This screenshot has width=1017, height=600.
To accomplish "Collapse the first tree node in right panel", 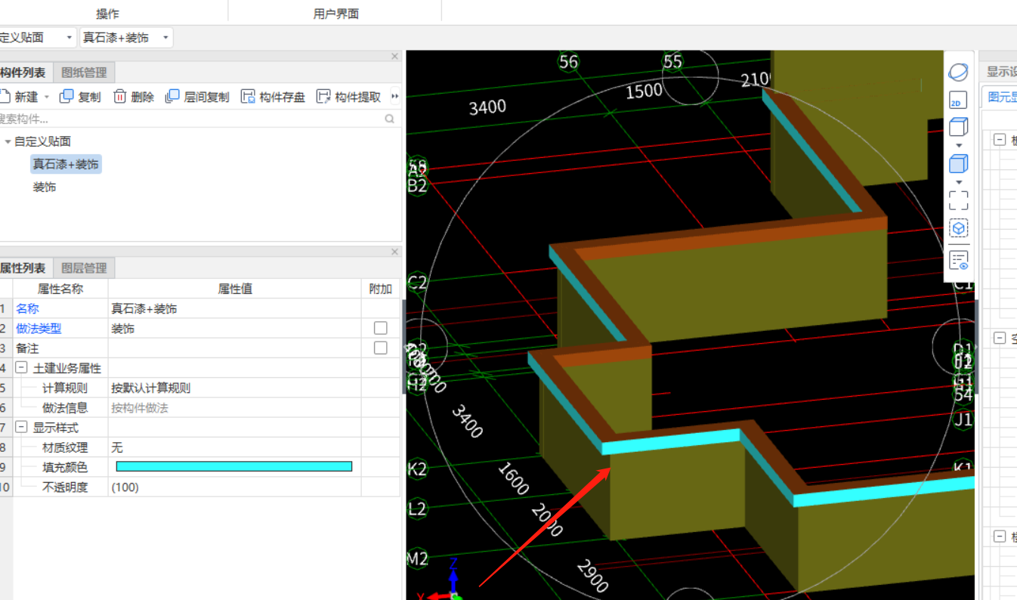I will (1000, 139).
